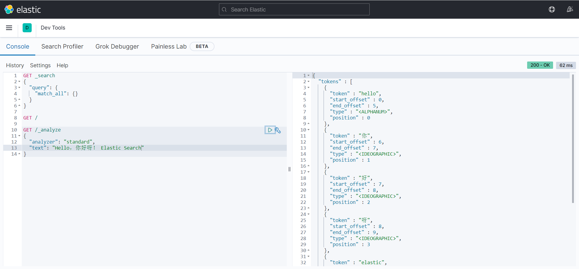Viewport: 579px width, 269px height.
Task: Focus the Search Elastic field
Action: pos(294,9)
